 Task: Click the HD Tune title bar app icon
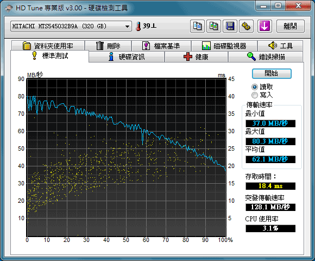[x=9, y=8]
